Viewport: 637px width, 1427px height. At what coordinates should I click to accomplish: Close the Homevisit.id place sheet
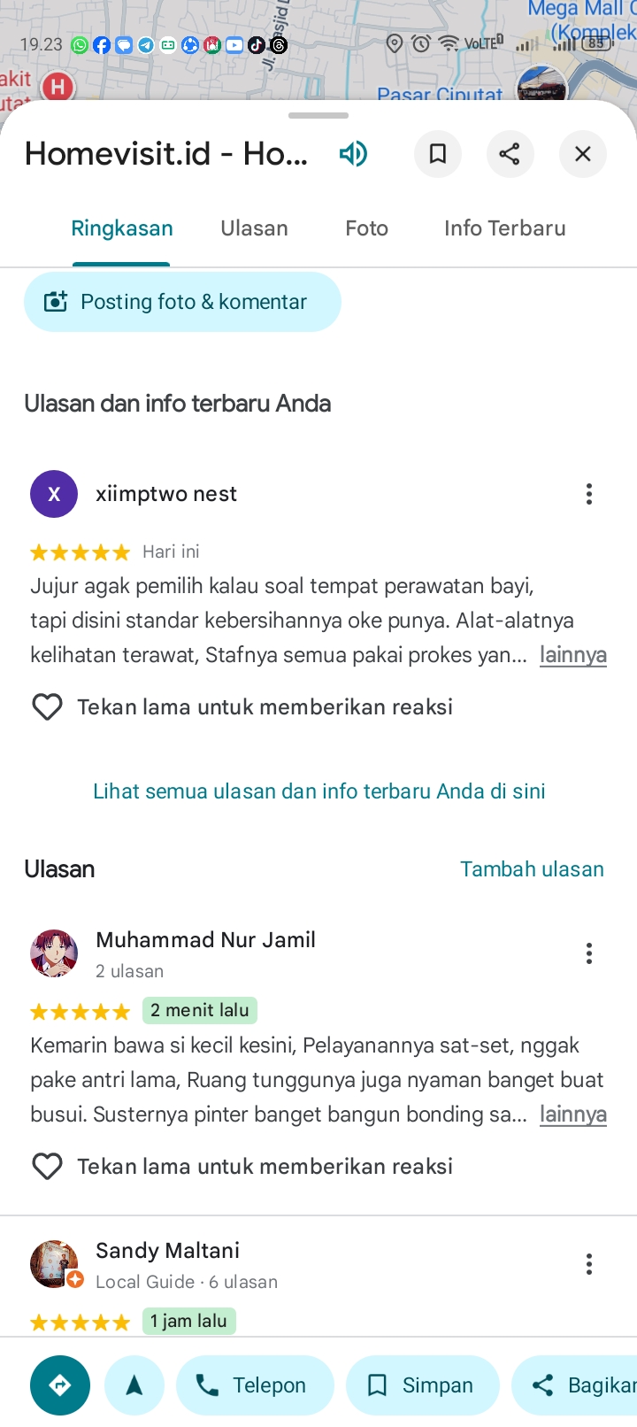pos(583,154)
